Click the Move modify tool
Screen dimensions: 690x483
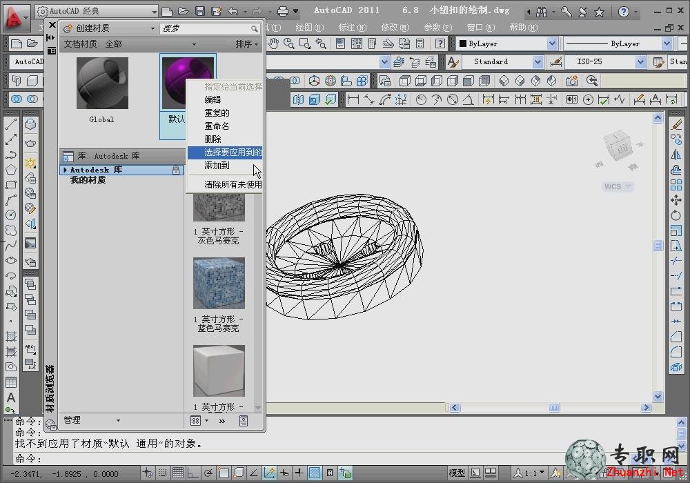coord(676,200)
